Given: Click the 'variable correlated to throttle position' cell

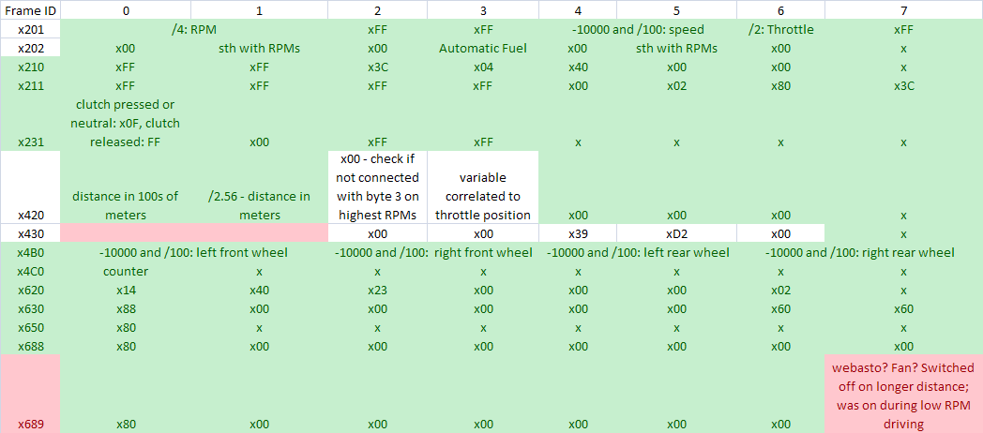Looking at the screenshot, I should point(482,196).
